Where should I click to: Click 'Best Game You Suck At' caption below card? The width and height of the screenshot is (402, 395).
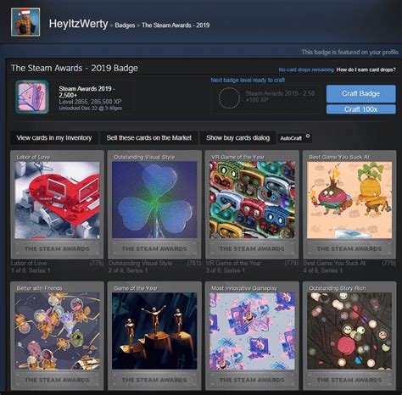coord(334,263)
